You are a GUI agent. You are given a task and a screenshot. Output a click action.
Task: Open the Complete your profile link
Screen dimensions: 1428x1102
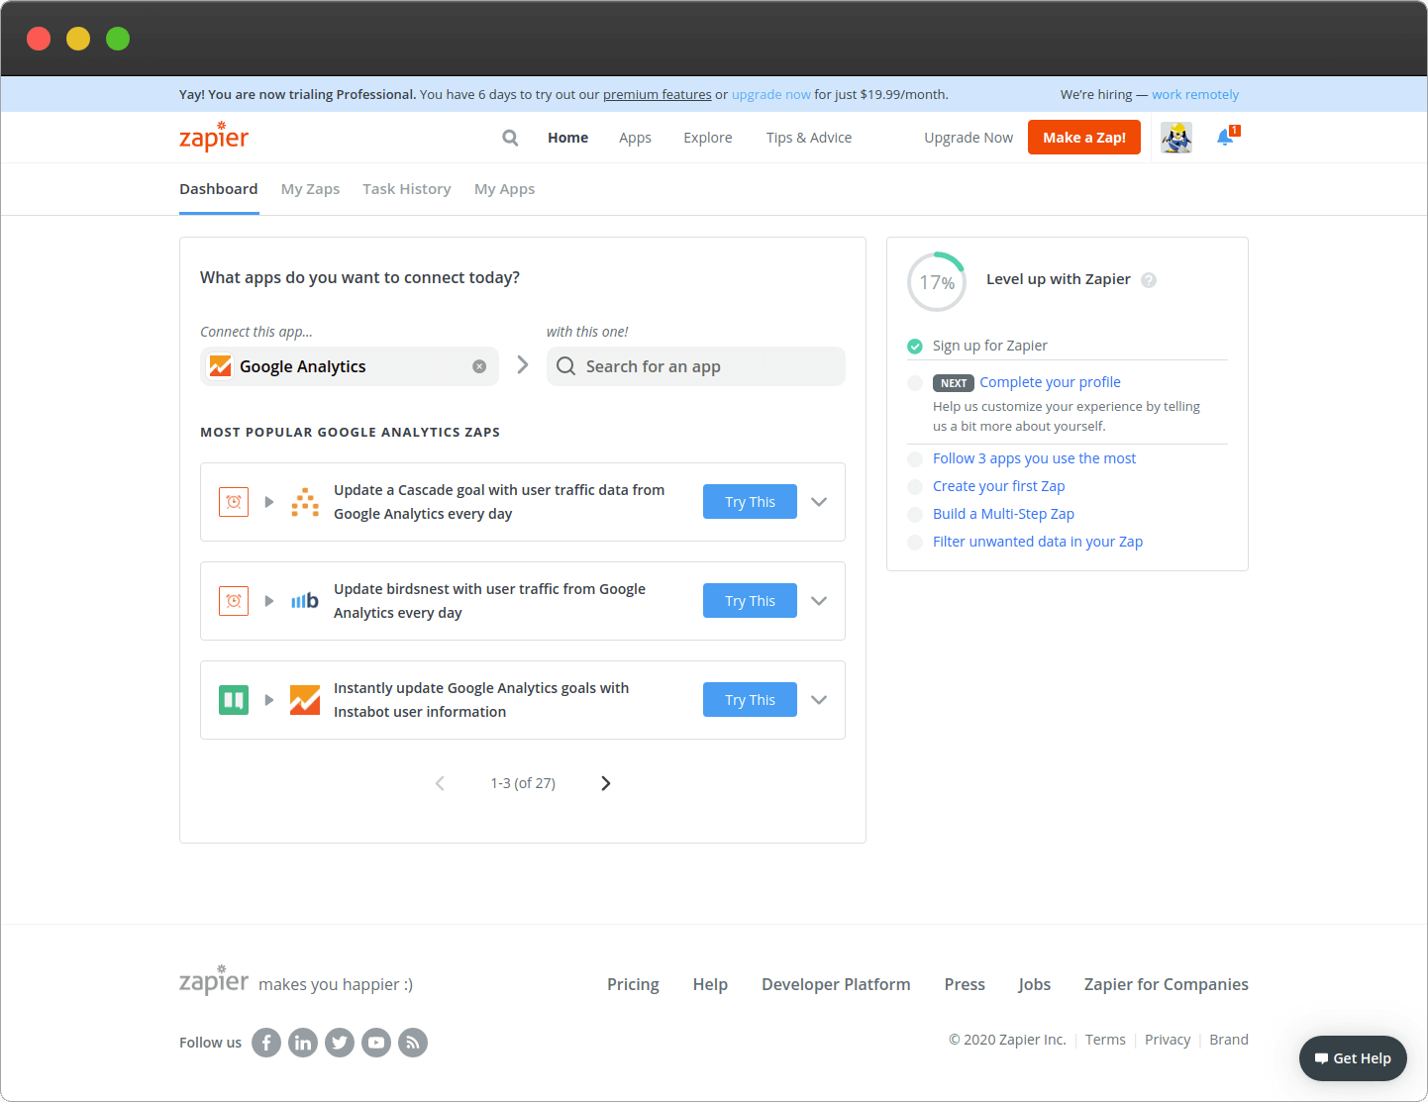(1051, 382)
